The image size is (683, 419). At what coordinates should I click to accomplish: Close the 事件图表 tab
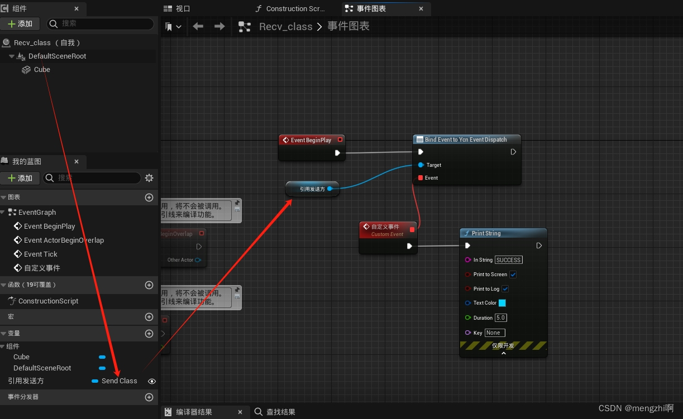pos(421,8)
